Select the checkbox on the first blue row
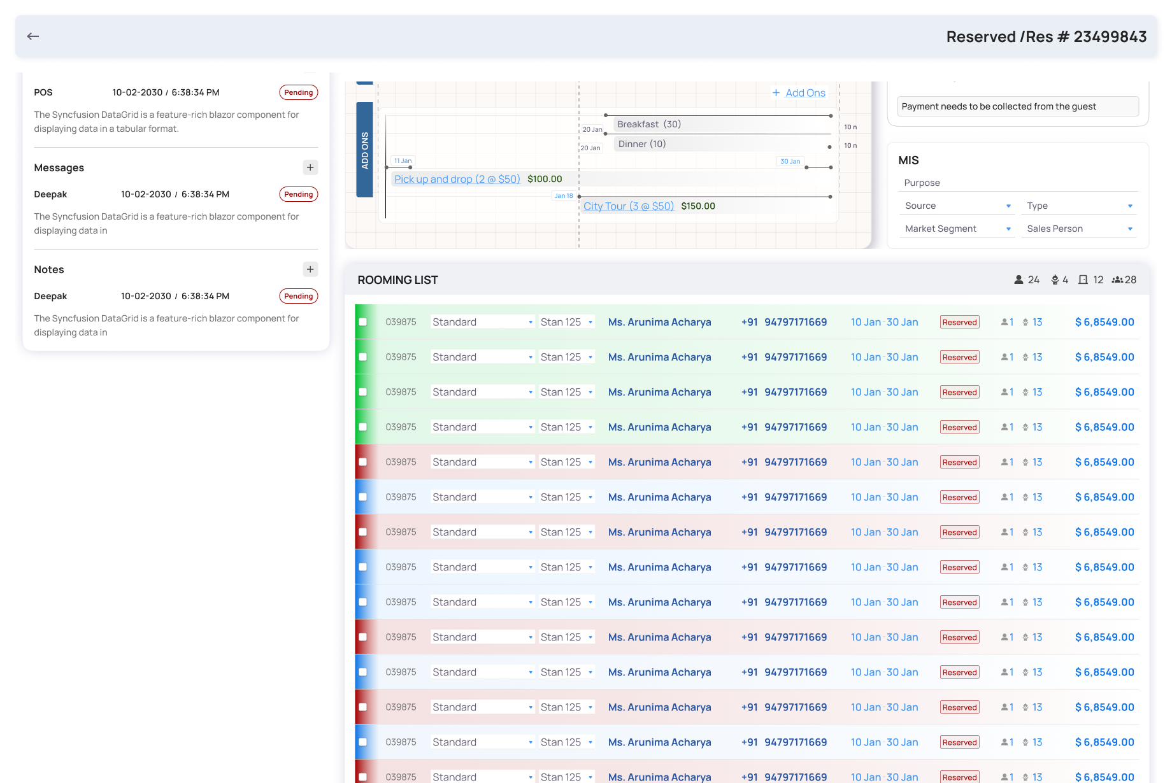This screenshot has width=1172, height=783. coord(363,497)
